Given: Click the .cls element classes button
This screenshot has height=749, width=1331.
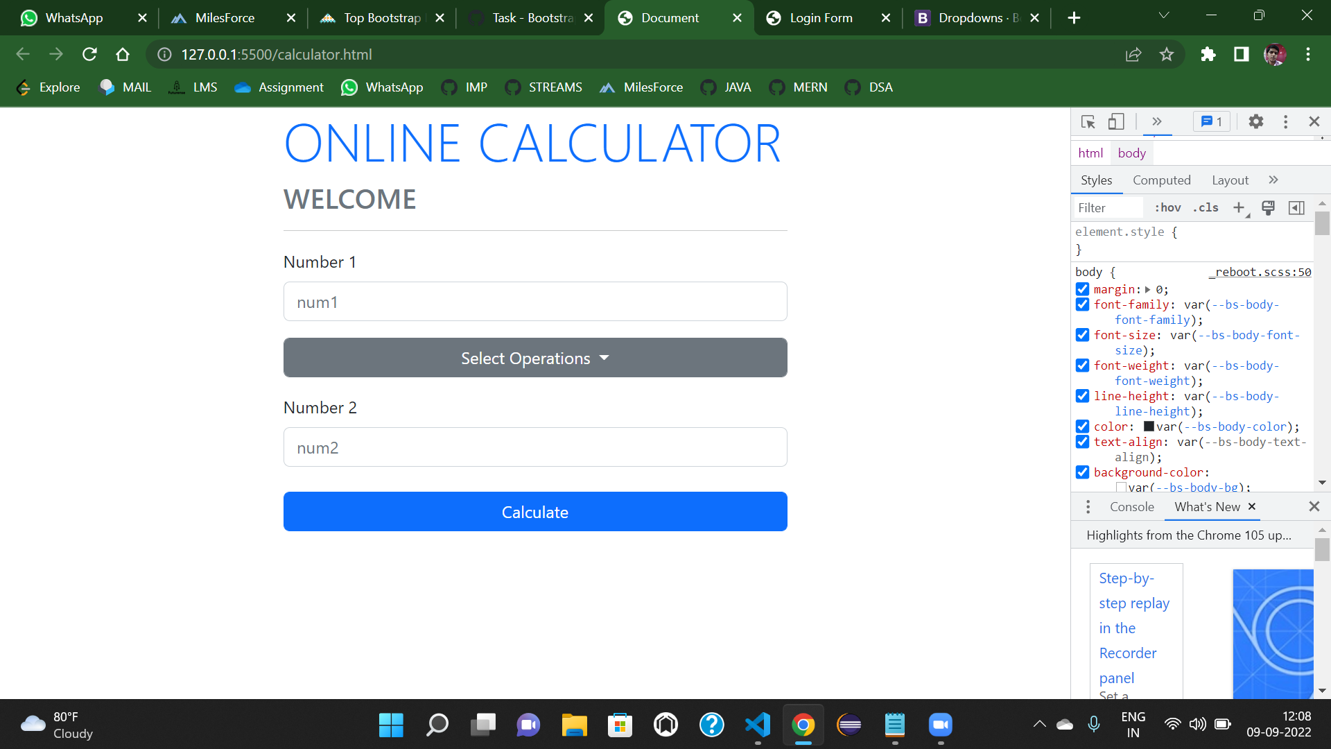Looking at the screenshot, I should [1206, 207].
